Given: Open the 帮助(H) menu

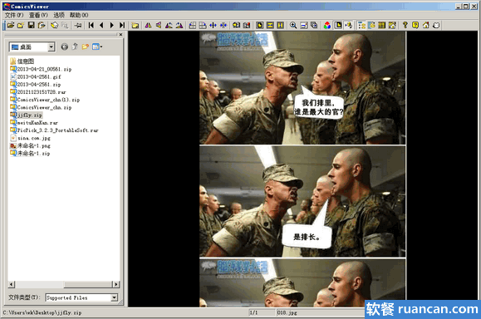Looking at the screenshot, I should 79,15.
